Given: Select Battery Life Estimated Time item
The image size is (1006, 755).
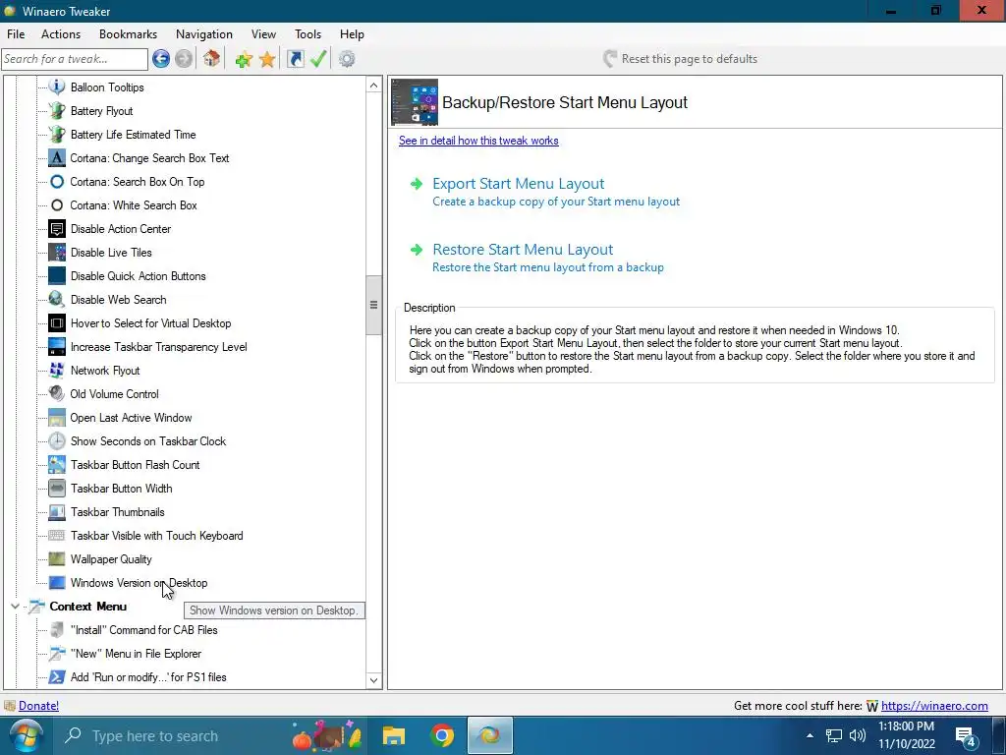Looking at the screenshot, I should (x=133, y=134).
